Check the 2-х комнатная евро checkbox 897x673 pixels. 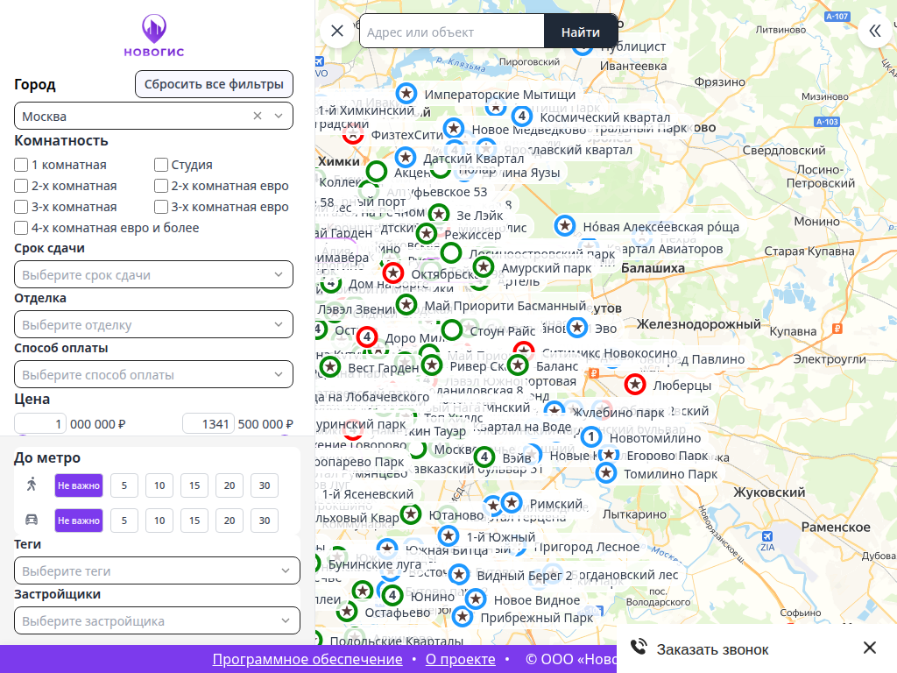pos(161,186)
